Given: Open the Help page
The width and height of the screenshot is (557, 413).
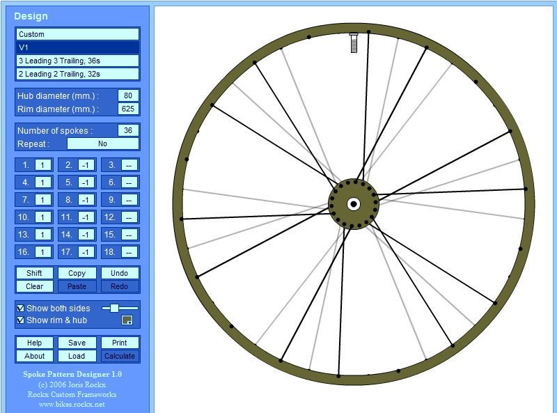Looking at the screenshot, I should [x=34, y=343].
